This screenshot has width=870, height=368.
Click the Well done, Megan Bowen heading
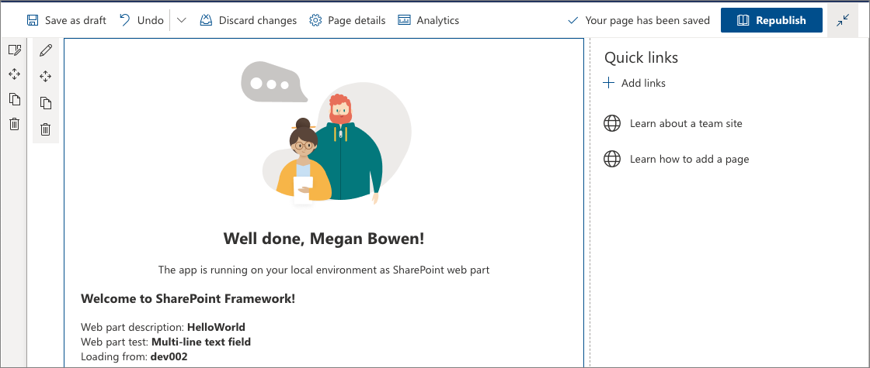(324, 239)
